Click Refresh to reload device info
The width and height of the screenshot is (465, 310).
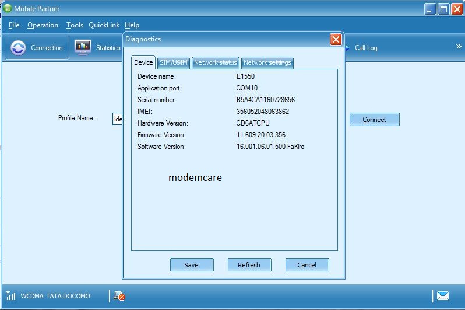249,264
